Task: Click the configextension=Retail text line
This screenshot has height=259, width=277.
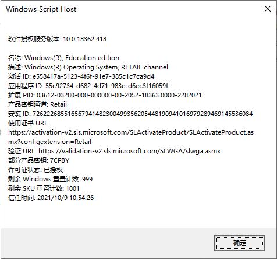Action: [49, 142]
